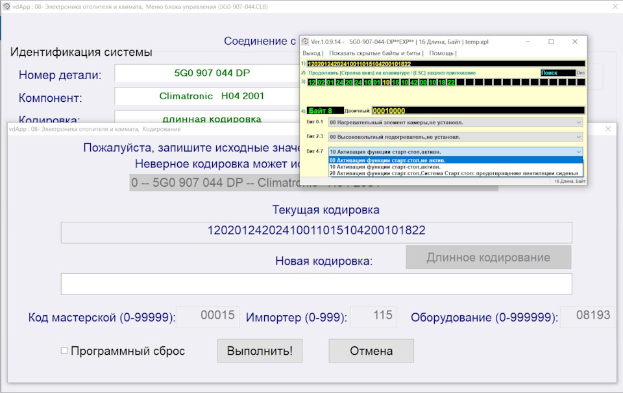Click the Отмена button
623x393 pixels.
pos(371,351)
